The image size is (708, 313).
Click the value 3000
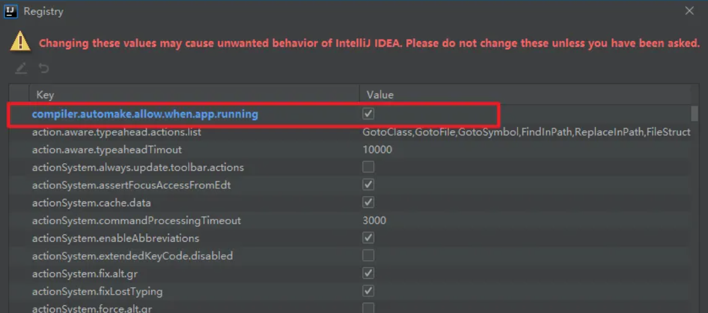(374, 221)
